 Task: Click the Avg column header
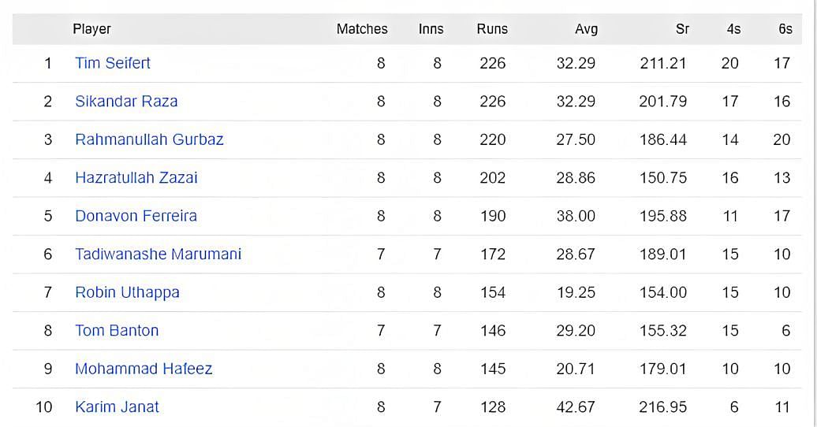point(586,29)
